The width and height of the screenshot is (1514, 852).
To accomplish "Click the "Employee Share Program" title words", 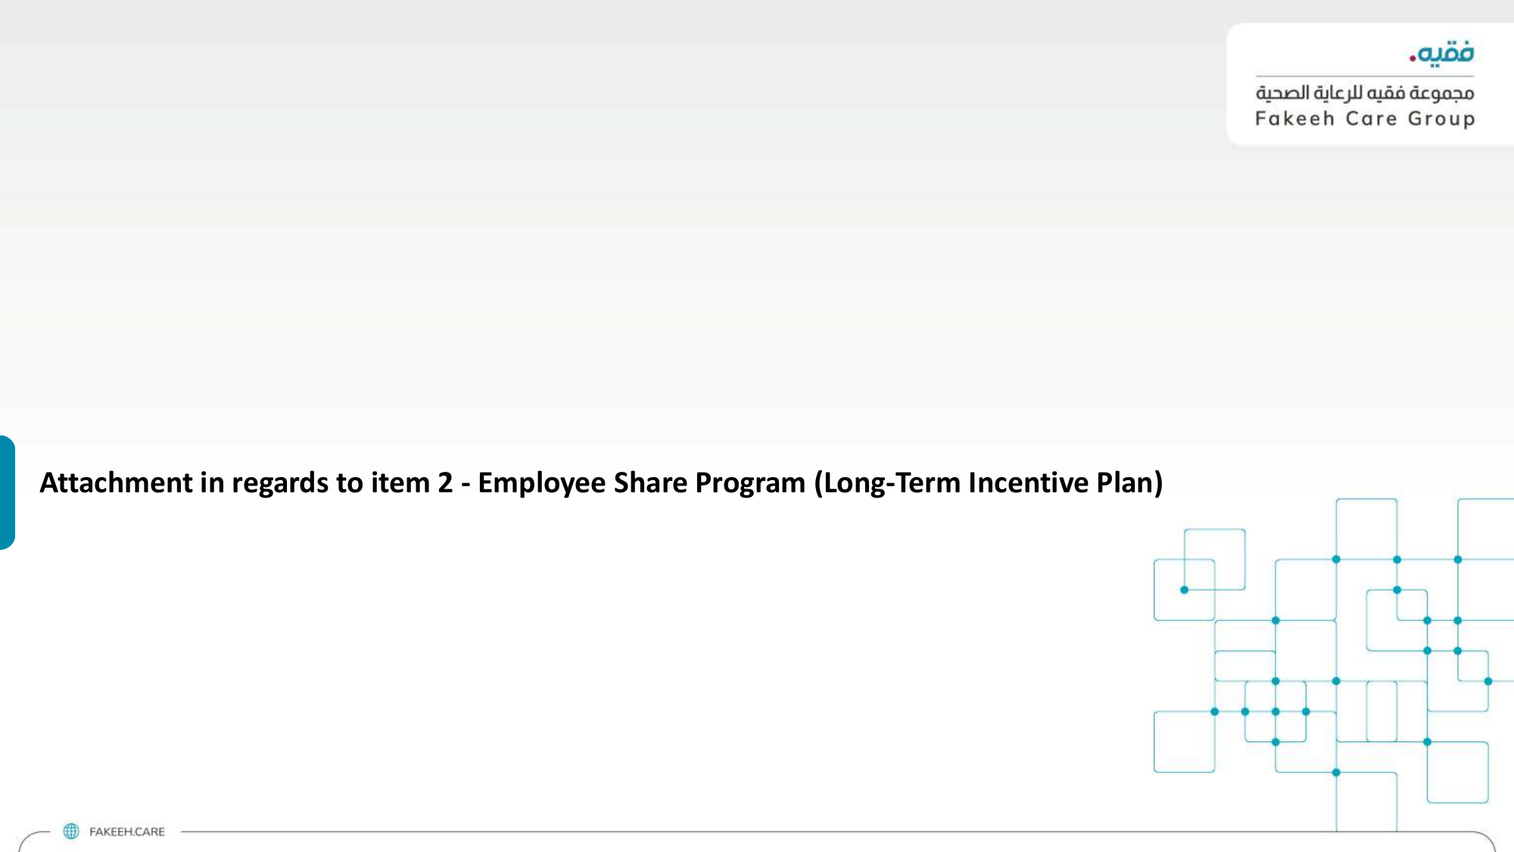I will point(642,482).
